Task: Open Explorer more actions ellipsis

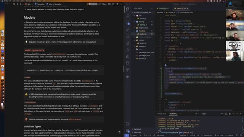Action: point(151,8)
